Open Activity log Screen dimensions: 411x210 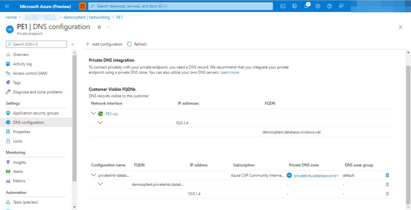22,64
